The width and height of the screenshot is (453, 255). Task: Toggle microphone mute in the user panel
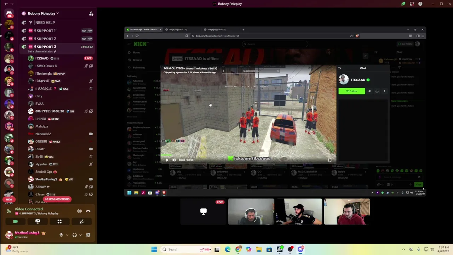[61, 235]
